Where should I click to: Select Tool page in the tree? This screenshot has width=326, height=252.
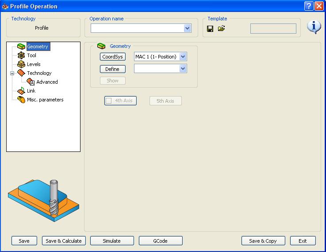[x=31, y=55]
